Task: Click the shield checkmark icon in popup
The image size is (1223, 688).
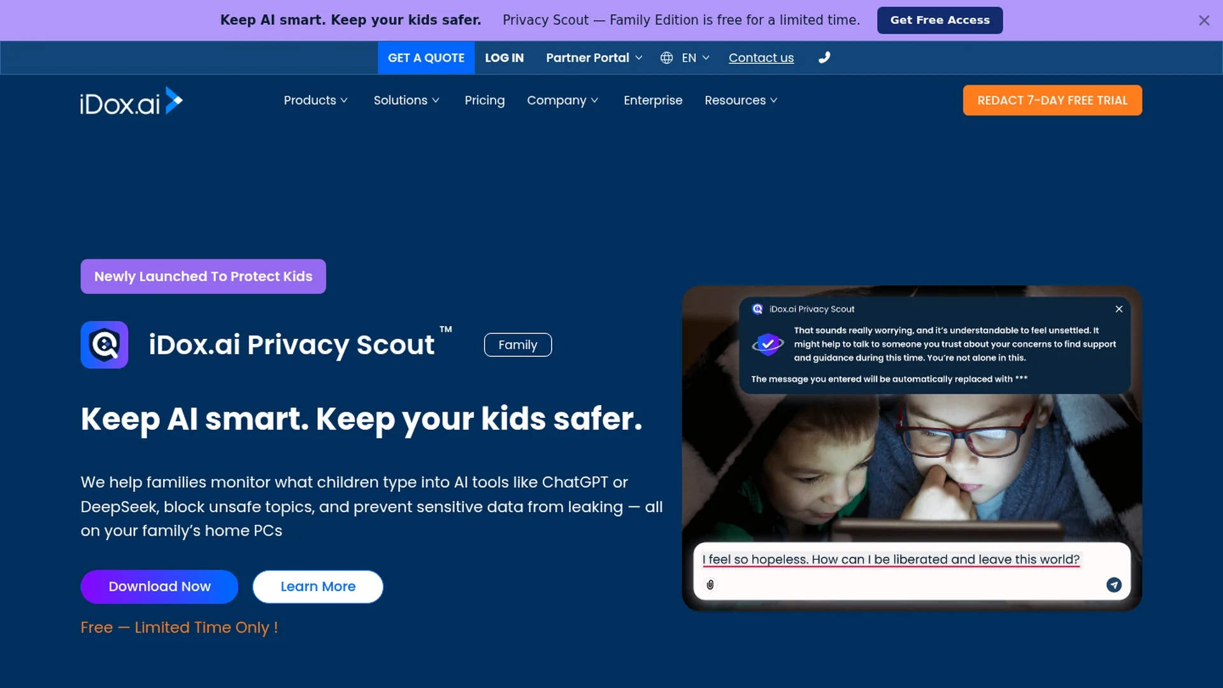Action: [768, 344]
